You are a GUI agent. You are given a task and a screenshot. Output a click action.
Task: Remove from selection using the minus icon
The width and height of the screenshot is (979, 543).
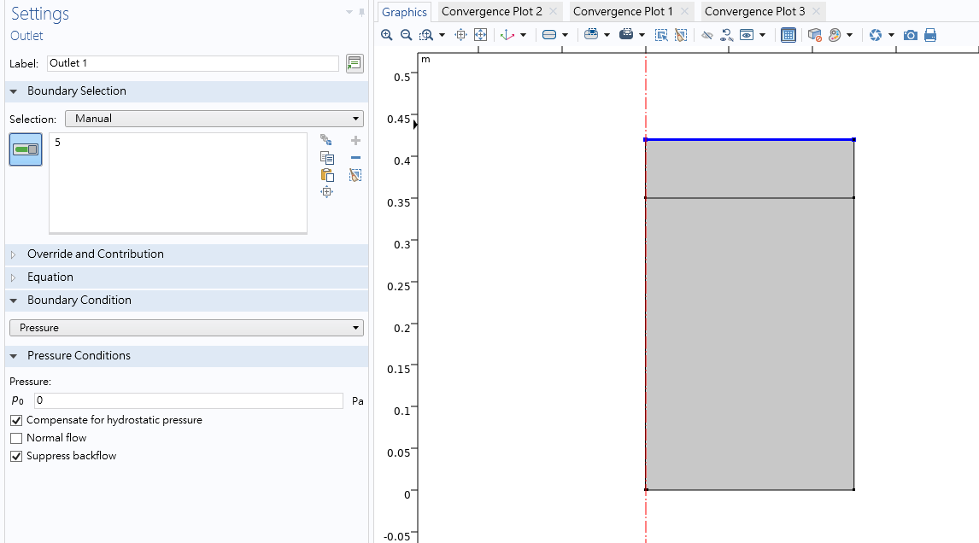[355, 158]
